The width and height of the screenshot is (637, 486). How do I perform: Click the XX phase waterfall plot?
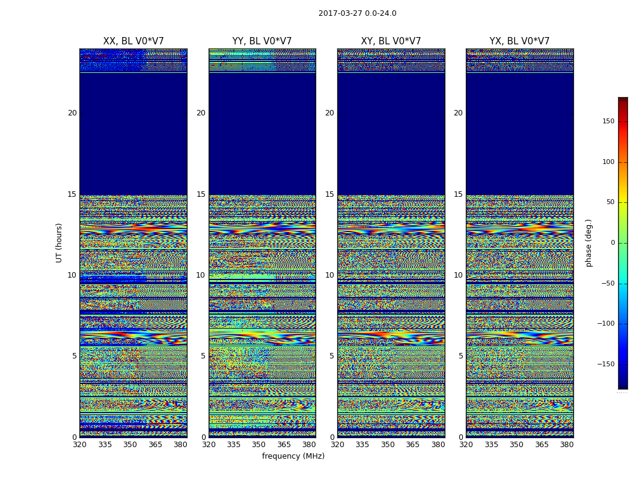(133, 243)
